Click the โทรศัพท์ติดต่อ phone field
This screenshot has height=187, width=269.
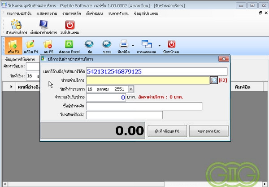[x=124, y=115]
